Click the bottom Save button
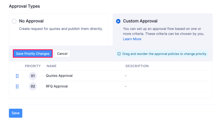The height and width of the screenshot is (127, 223). tap(16, 113)
